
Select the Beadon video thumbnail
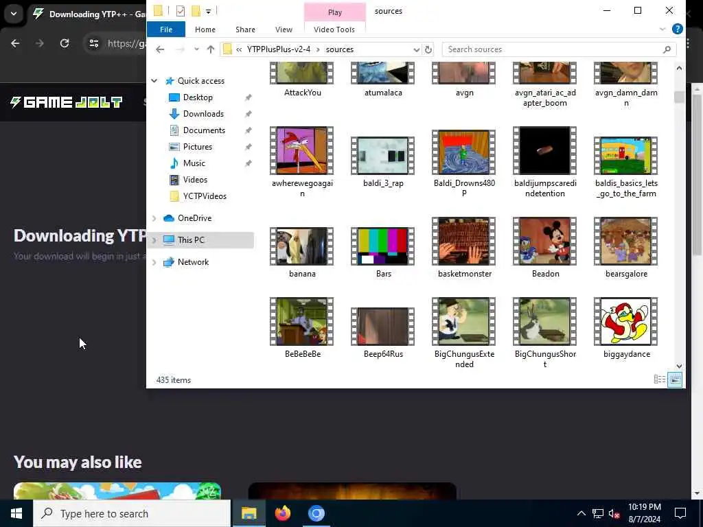point(544,241)
